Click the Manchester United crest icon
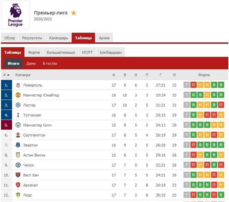This screenshot has height=202, width=229. tap(18, 95)
